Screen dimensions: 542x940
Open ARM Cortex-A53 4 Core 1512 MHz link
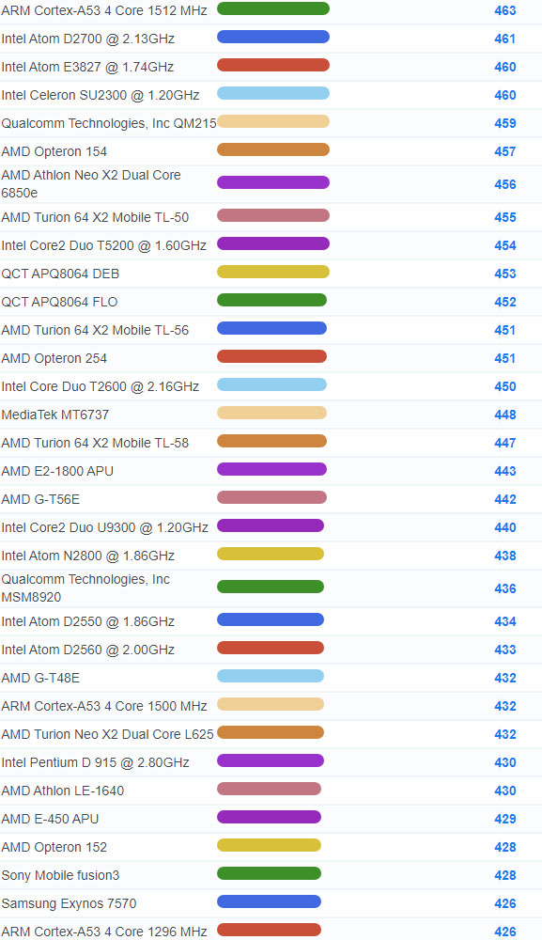[104, 10]
